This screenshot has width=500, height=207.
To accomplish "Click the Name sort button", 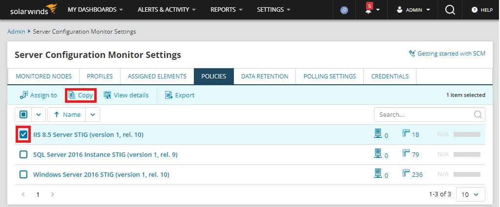I will coord(66,114).
